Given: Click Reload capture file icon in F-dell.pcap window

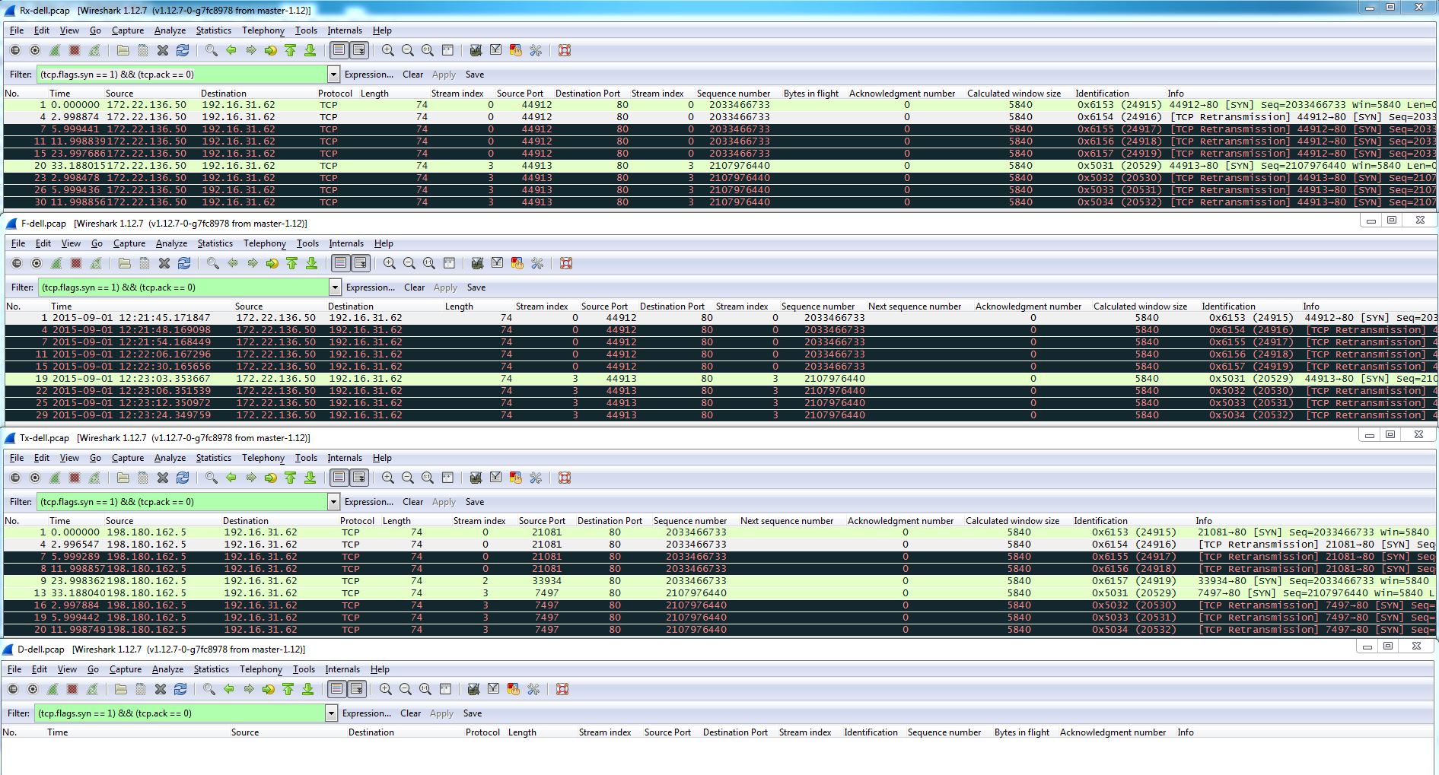Looking at the screenshot, I should [x=184, y=264].
